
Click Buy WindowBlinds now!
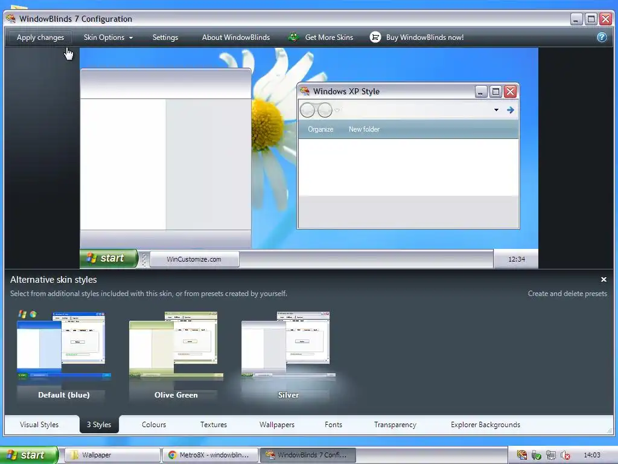425,37
